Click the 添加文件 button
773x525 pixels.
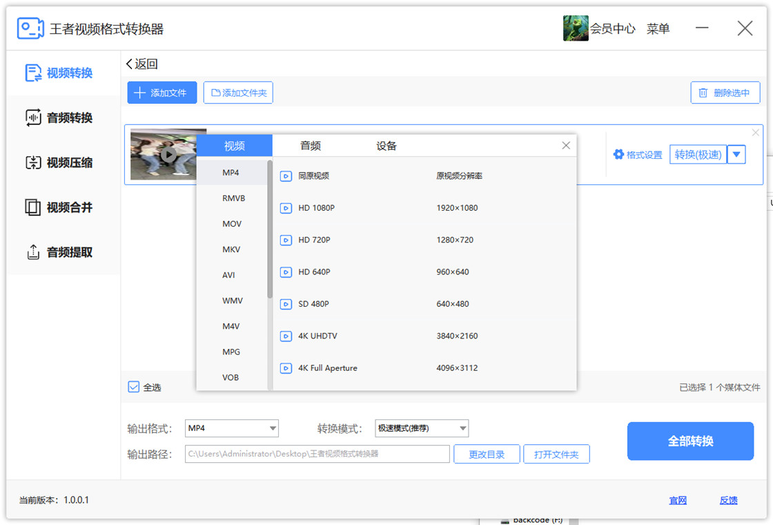tap(162, 93)
